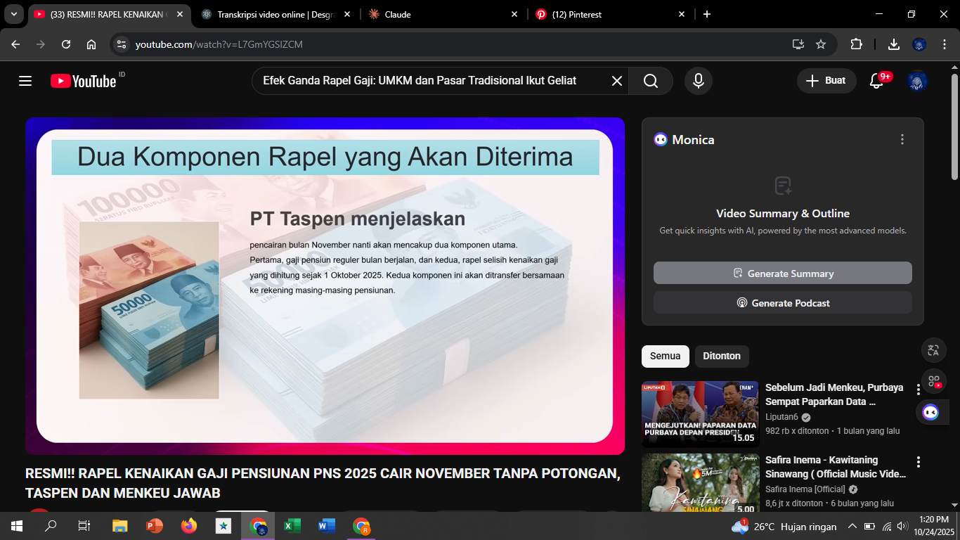The height and width of the screenshot is (540, 960).
Task: Click the video player slide area
Action: (325, 286)
